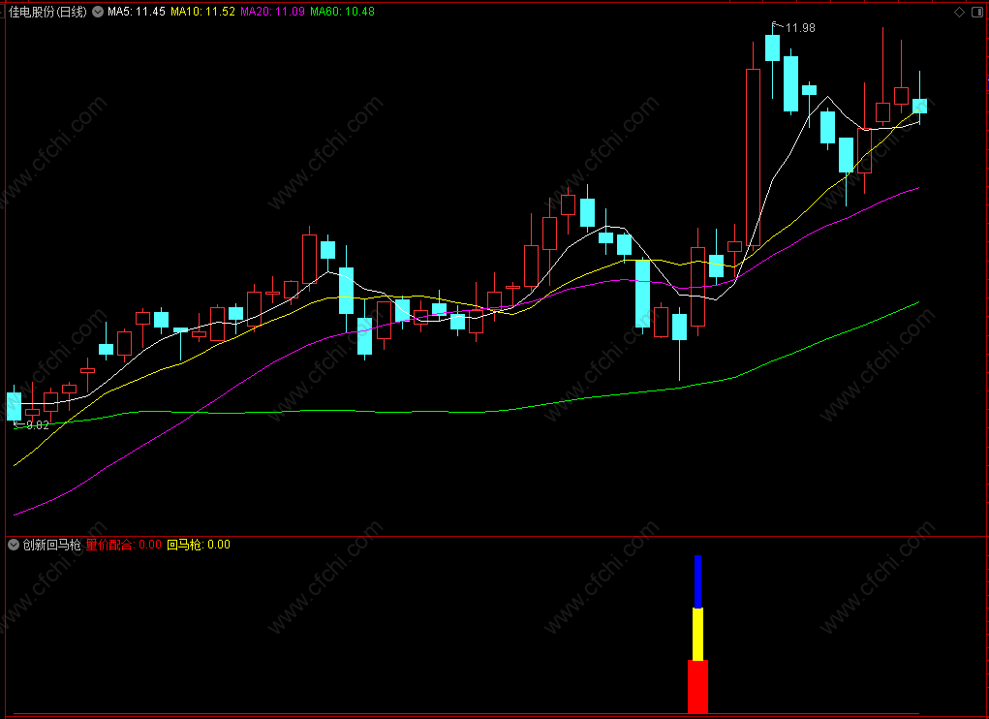Screen dimensions: 989x719
Task: Click the MA5: 11.45 label
Action: tap(137, 12)
